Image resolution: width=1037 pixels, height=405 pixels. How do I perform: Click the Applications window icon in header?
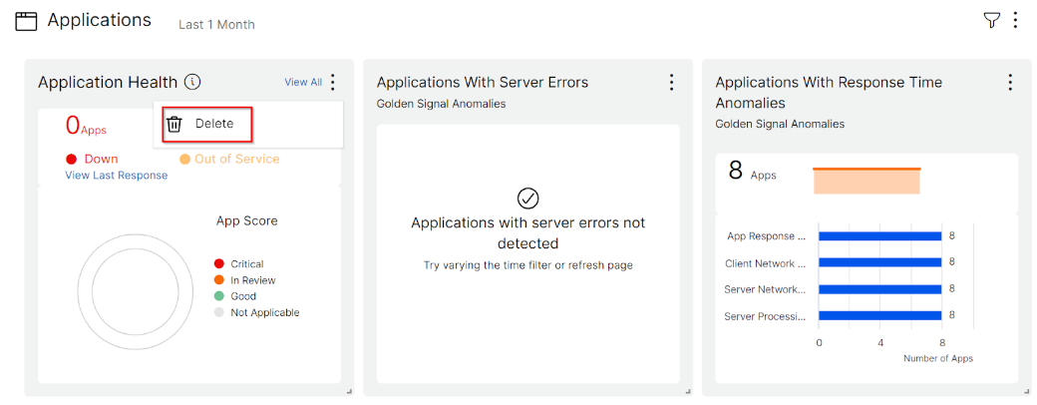point(26,21)
